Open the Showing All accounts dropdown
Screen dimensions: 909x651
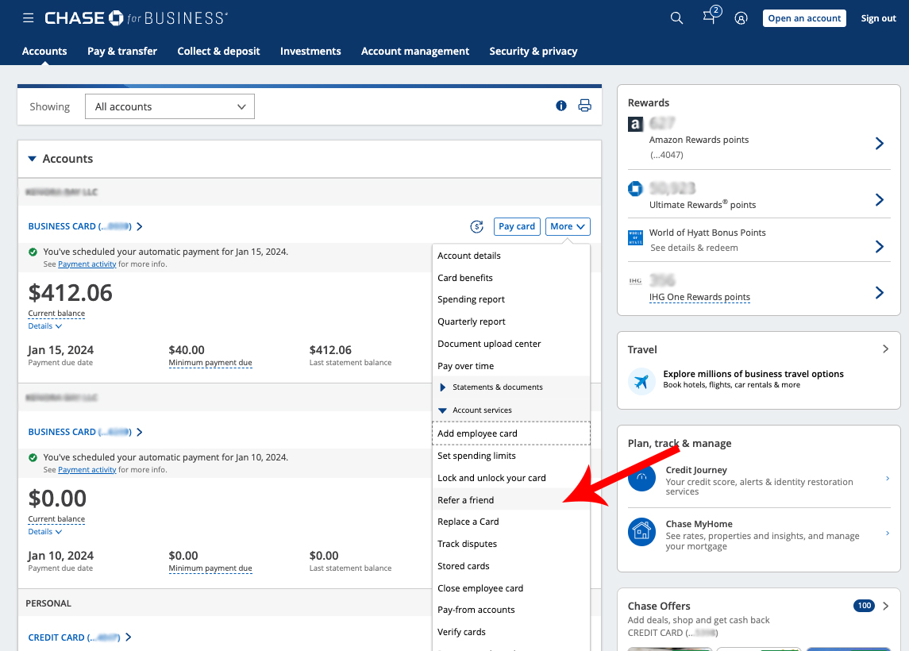pos(170,106)
